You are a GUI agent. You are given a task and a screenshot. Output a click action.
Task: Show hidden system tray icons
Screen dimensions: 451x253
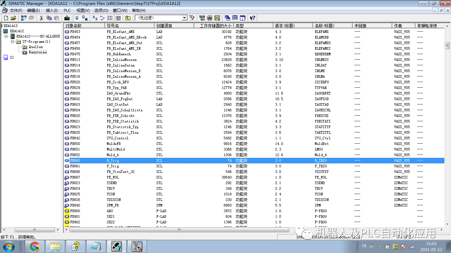point(379,246)
